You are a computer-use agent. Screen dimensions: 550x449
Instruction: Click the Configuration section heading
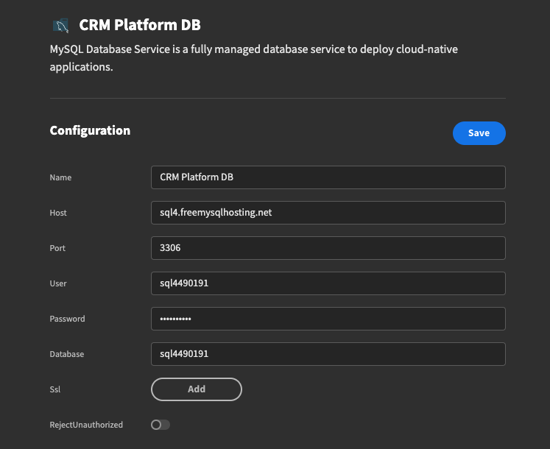[90, 131]
